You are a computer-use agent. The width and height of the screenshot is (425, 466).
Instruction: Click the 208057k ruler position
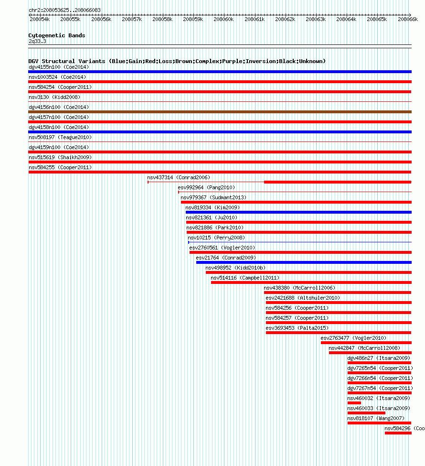[132, 19]
